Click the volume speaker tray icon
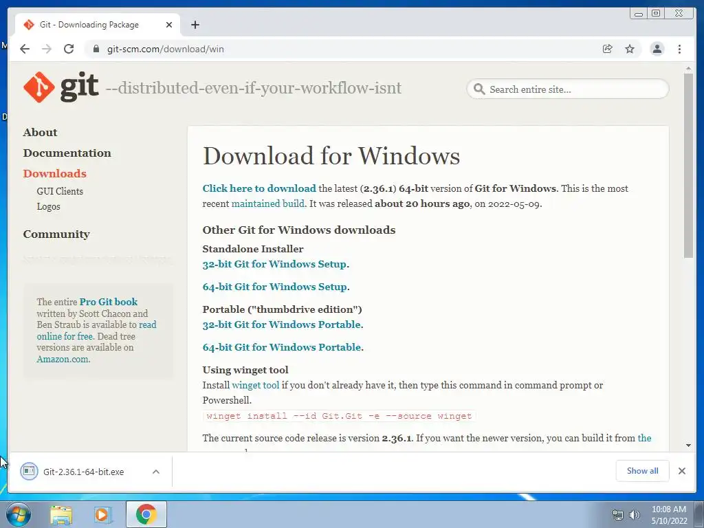Viewport: 704px width, 528px height. (x=635, y=515)
